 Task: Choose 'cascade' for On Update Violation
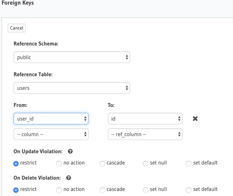tap(102, 164)
